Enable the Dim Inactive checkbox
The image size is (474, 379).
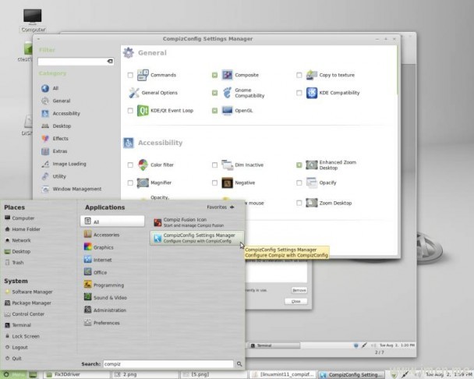(214, 165)
